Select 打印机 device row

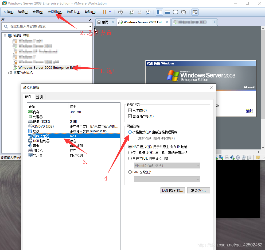click(74, 151)
